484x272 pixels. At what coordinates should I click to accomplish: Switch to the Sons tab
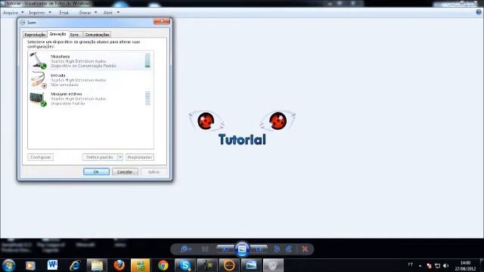[74, 35]
